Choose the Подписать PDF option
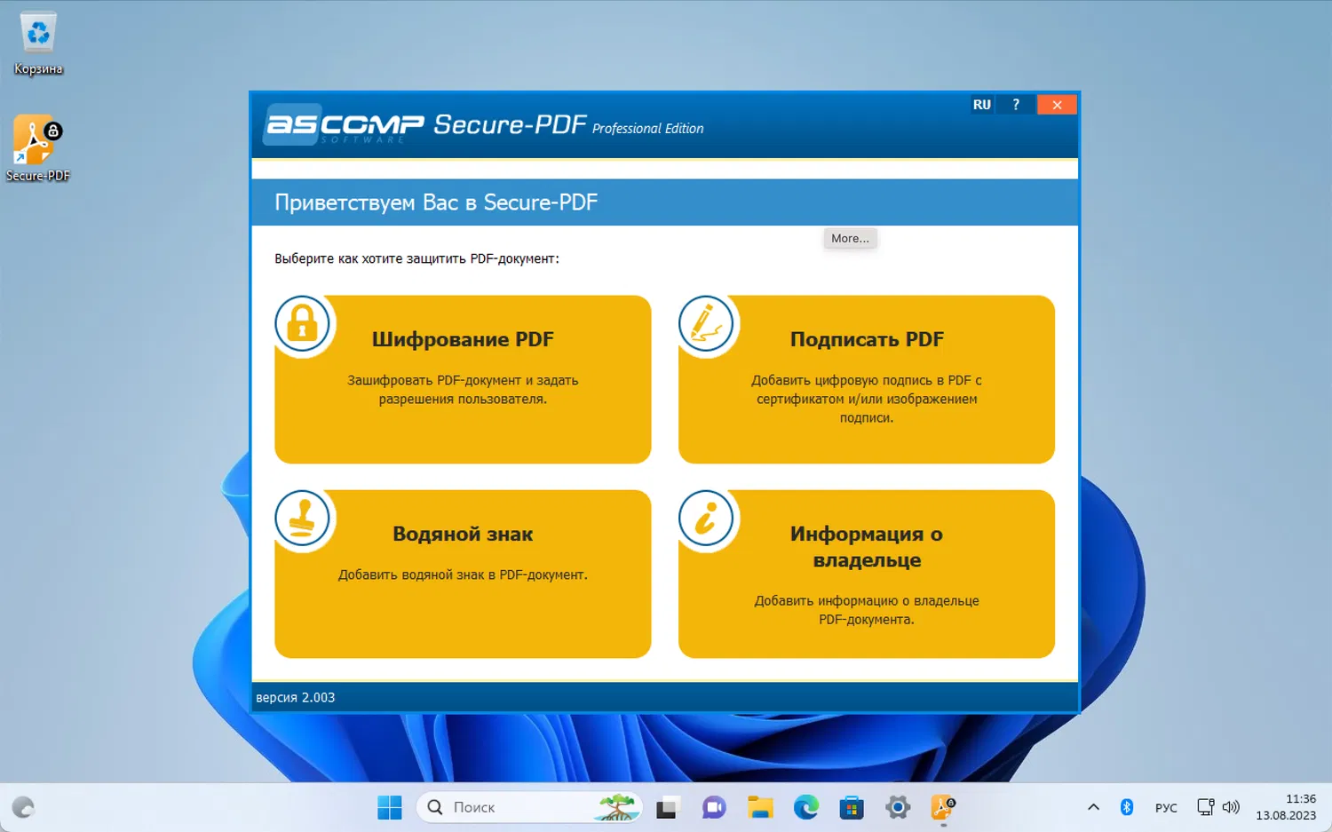 867,379
